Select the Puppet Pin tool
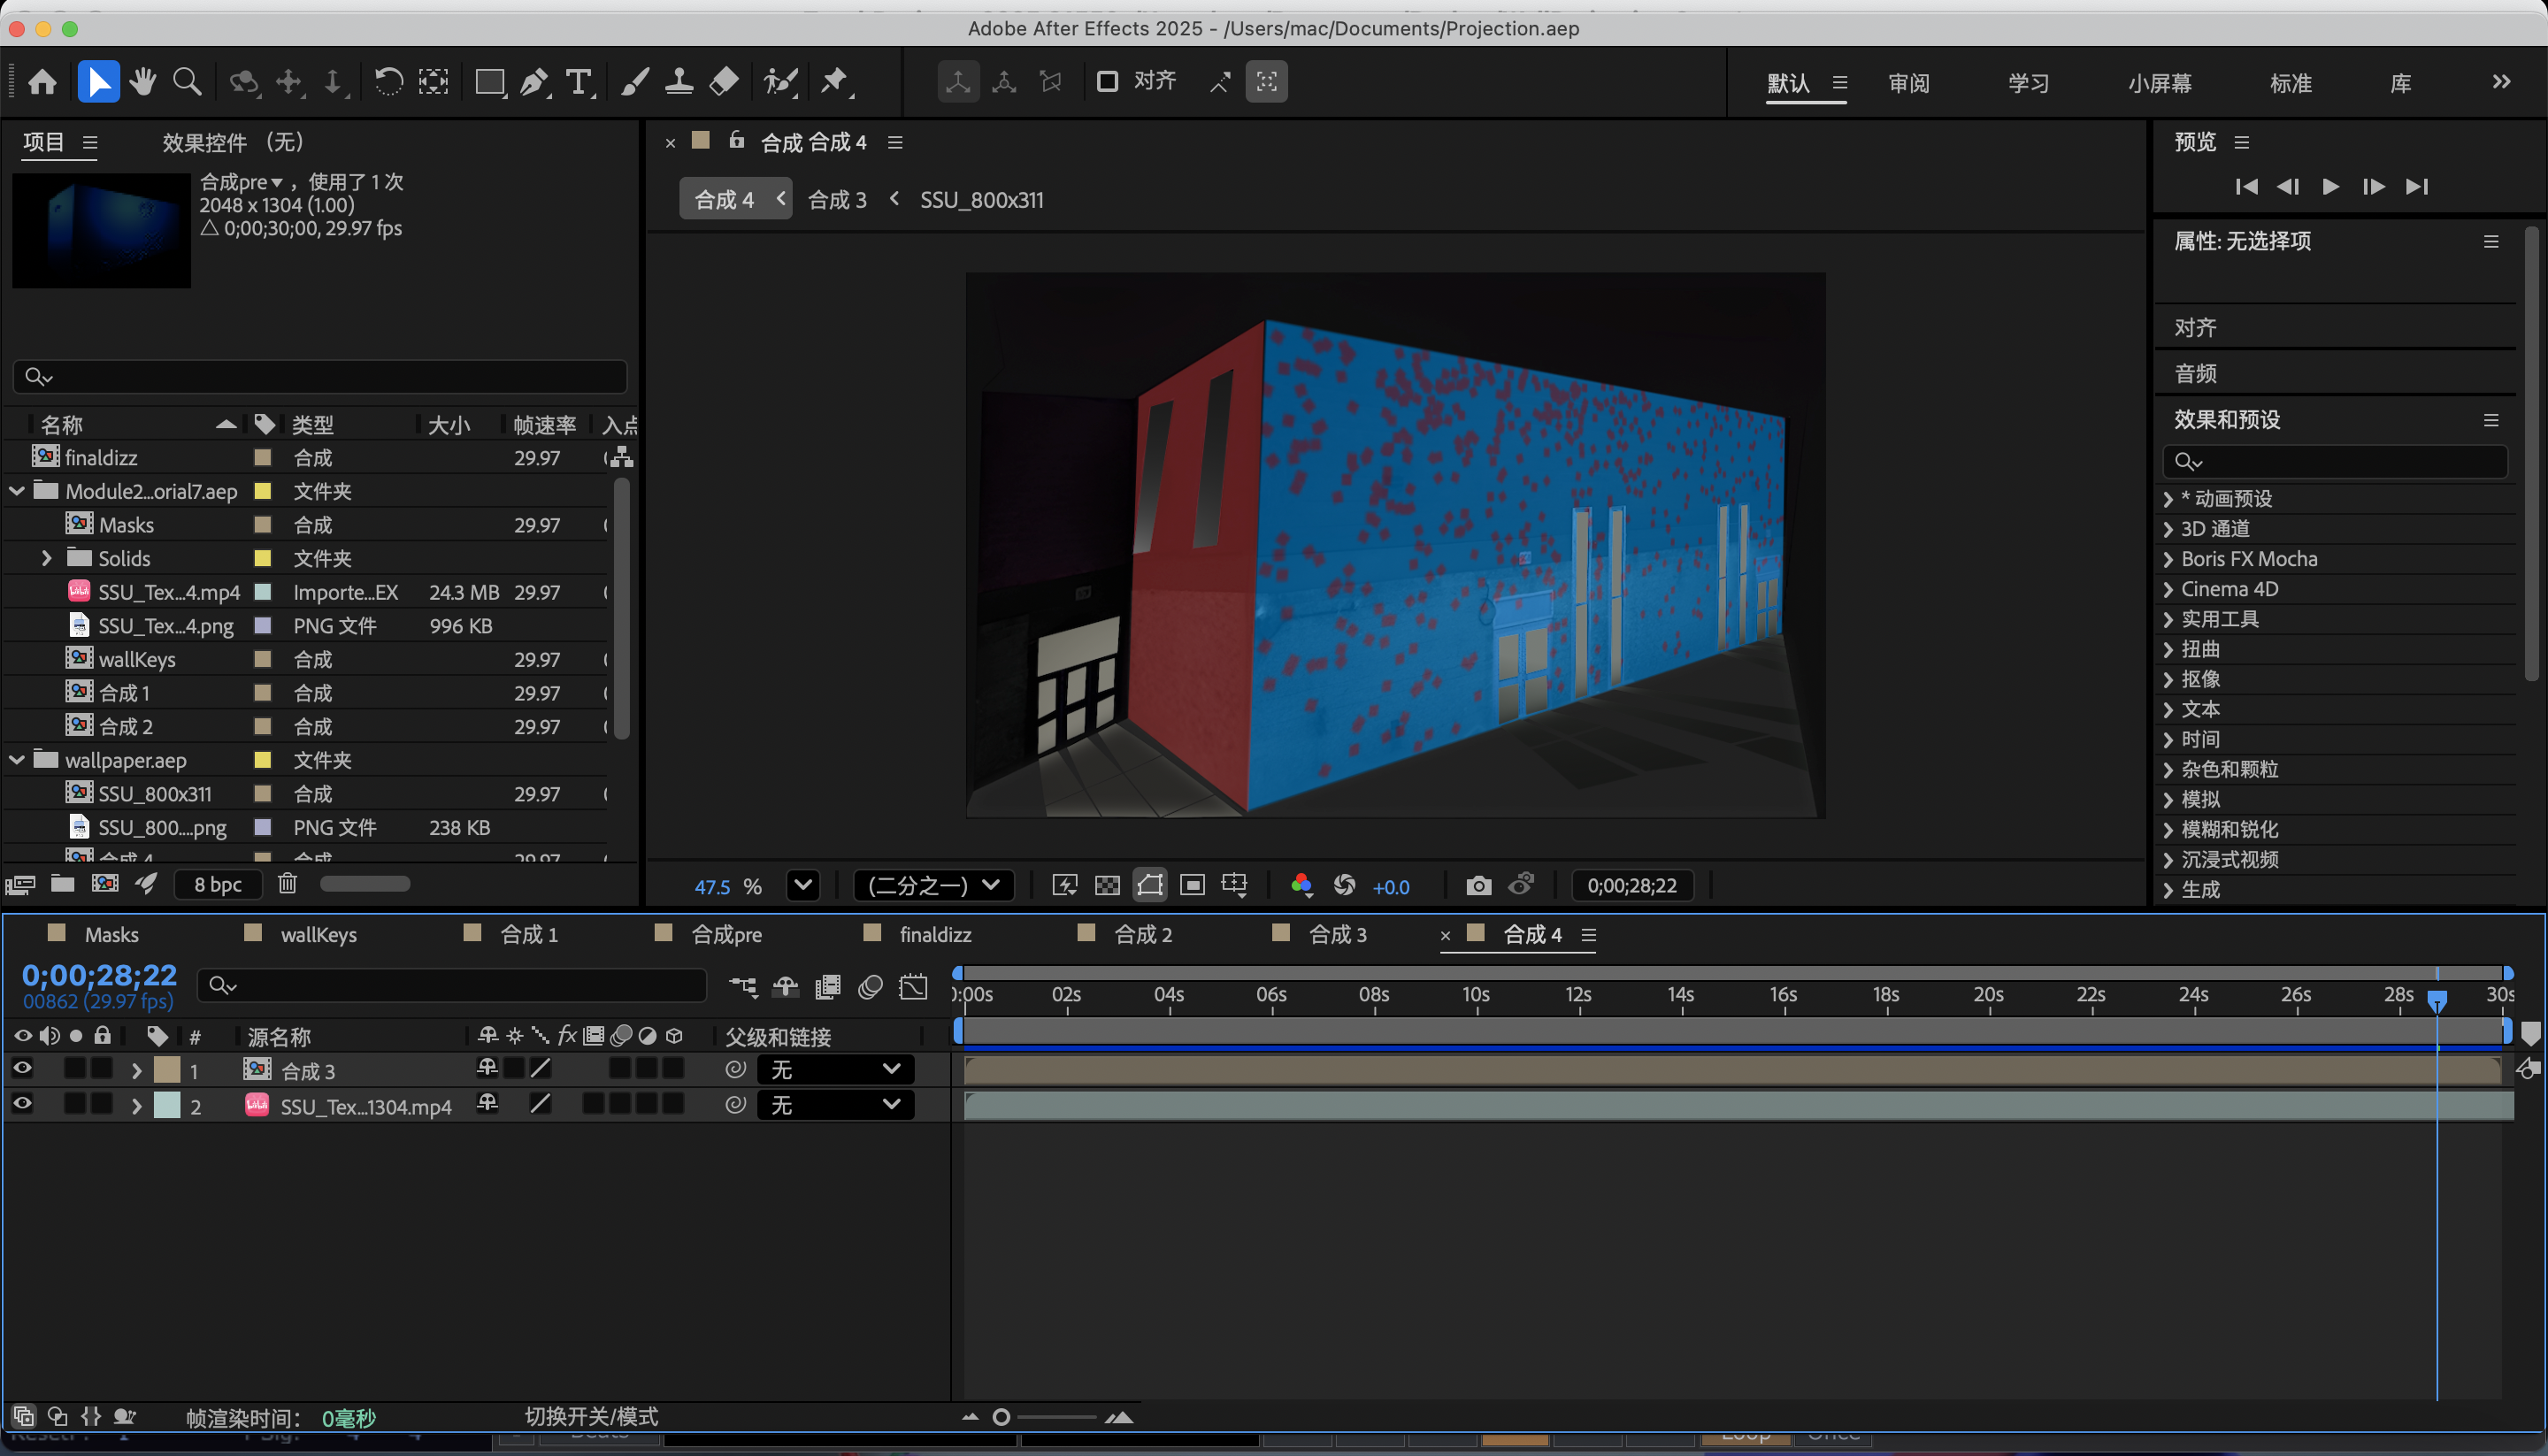This screenshot has width=2548, height=1456. [836, 82]
